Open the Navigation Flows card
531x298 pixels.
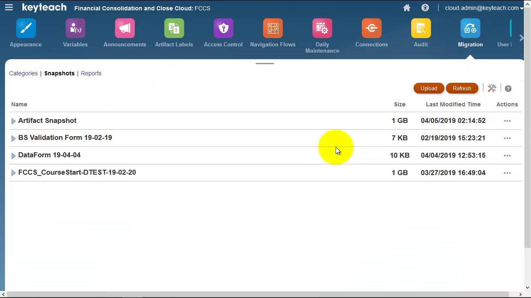273,34
